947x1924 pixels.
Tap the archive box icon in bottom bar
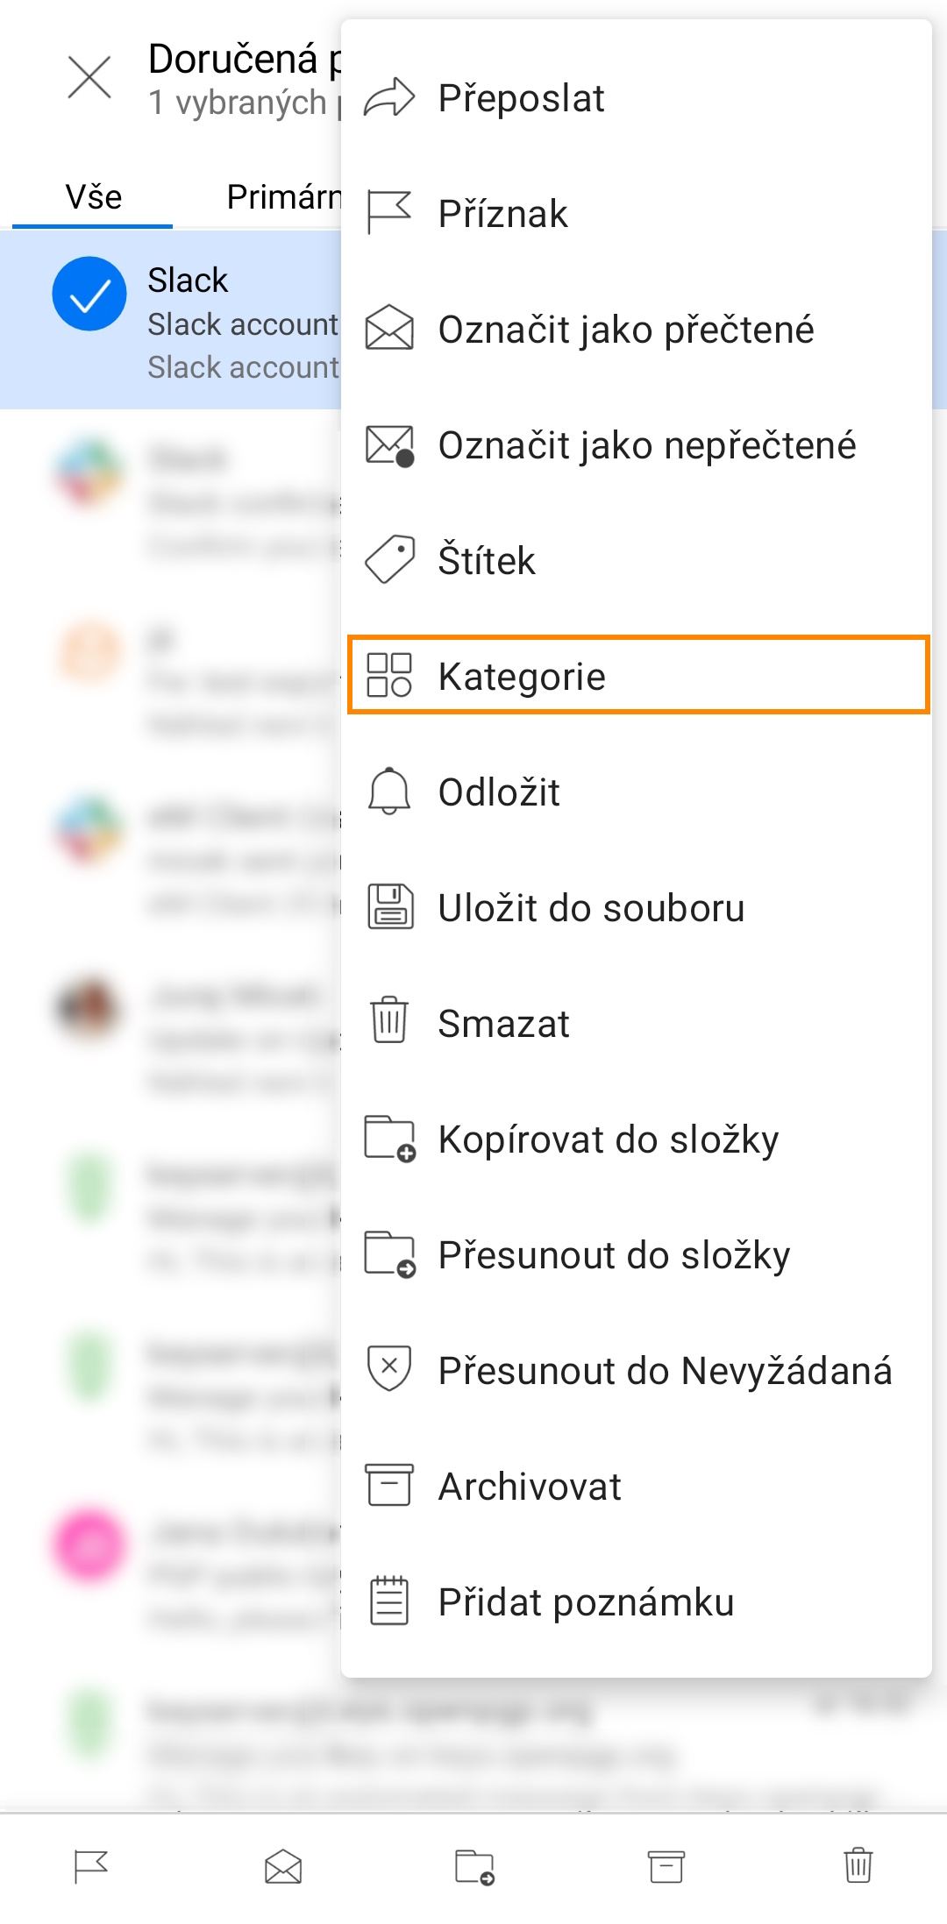[666, 1866]
